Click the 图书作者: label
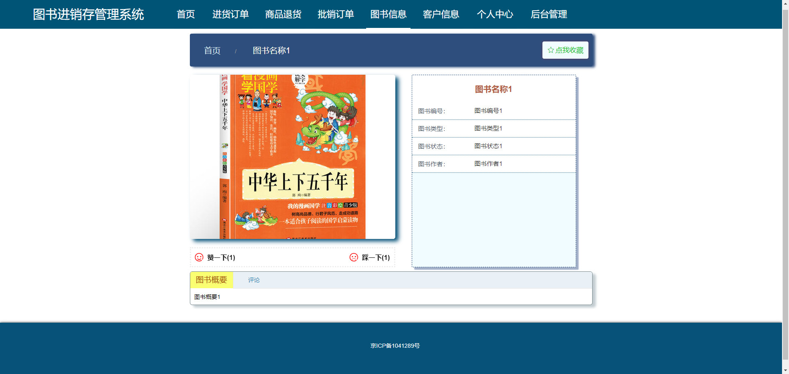The height and width of the screenshot is (374, 789). pyautogui.click(x=431, y=164)
